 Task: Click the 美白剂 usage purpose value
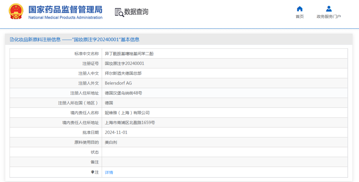point(111,142)
